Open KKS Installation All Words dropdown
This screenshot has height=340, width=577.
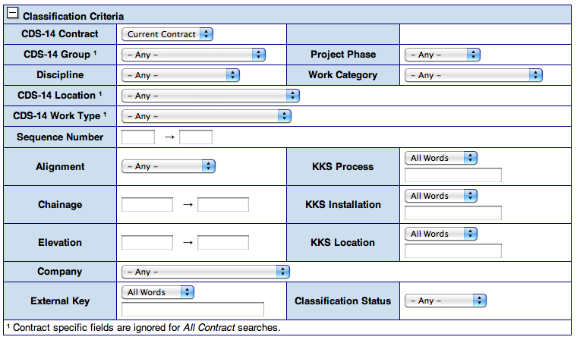pyautogui.click(x=440, y=196)
